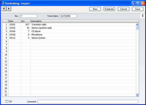Image resolution: width=146 pixels, height=105 pixels.
Task: Tick the OK checkbox
Action: point(7,101)
